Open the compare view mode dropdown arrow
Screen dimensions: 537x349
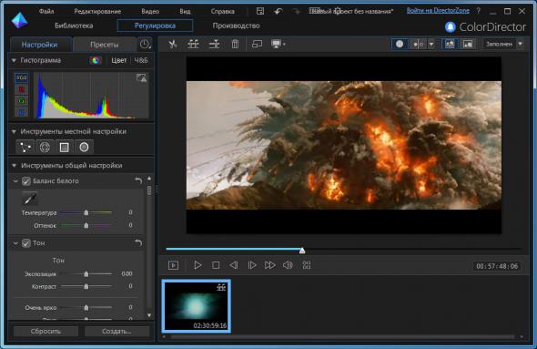tap(431, 45)
